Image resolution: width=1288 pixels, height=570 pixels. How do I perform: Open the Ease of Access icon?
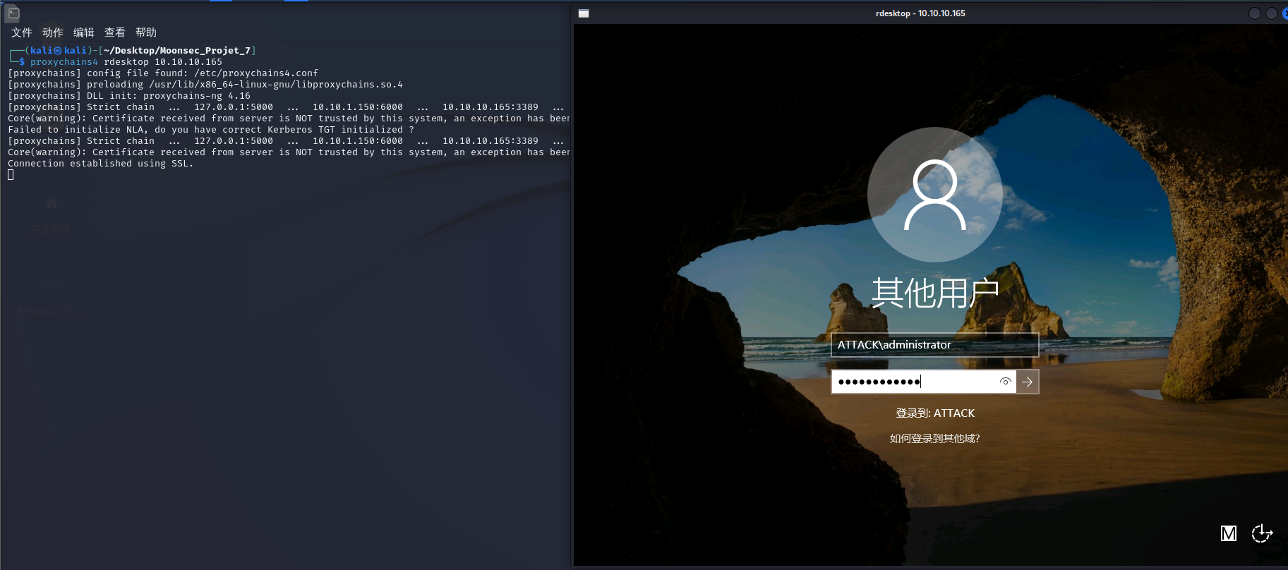pyautogui.click(x=1262, y=533)
